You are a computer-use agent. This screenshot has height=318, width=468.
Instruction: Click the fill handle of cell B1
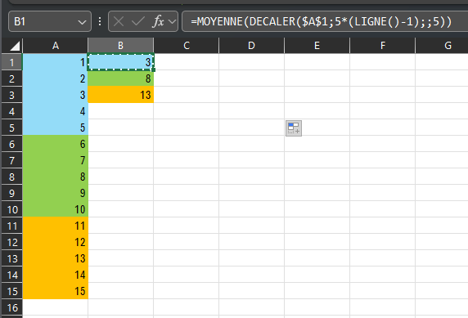click(x=154, y=69)
